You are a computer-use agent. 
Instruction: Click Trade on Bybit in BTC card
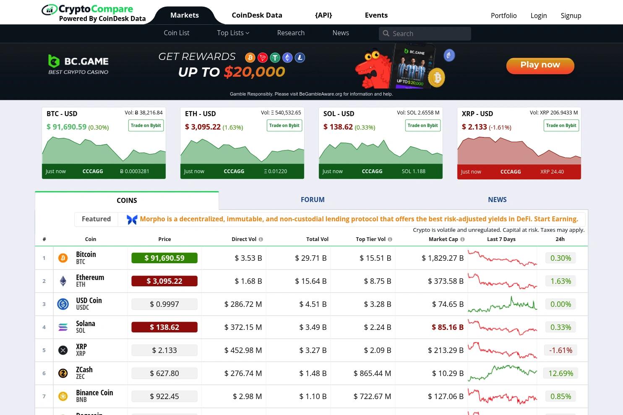coord(146,126)
